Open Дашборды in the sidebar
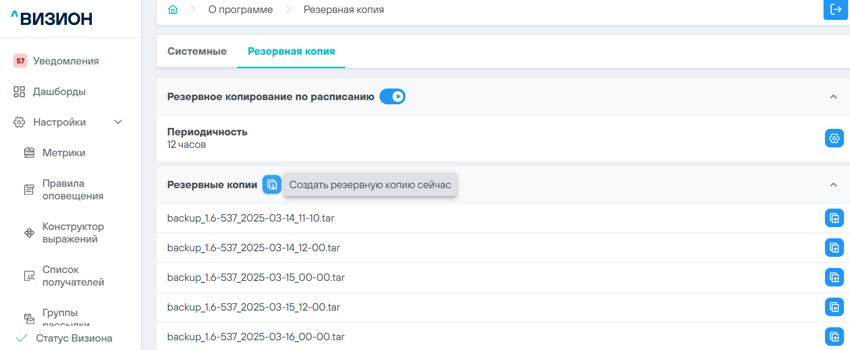Viewport: 850px width, 350px height. [x=59, y=92]
